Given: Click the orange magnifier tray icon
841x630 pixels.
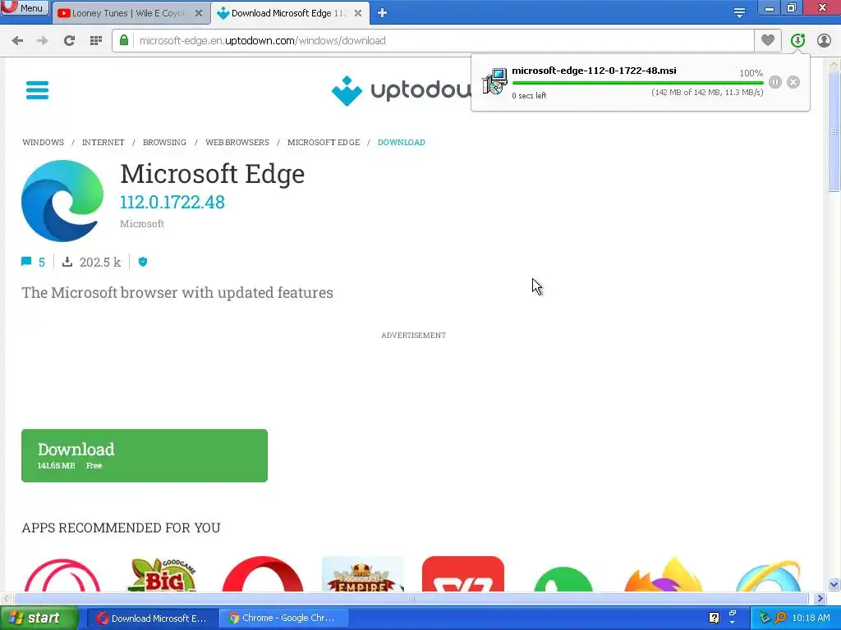Looking at the screenshot, I should click(x=781, y=618).
